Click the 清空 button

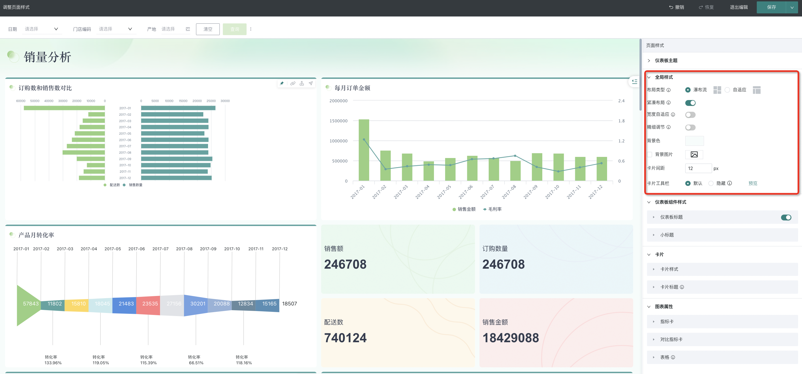(x=208, y=29)
